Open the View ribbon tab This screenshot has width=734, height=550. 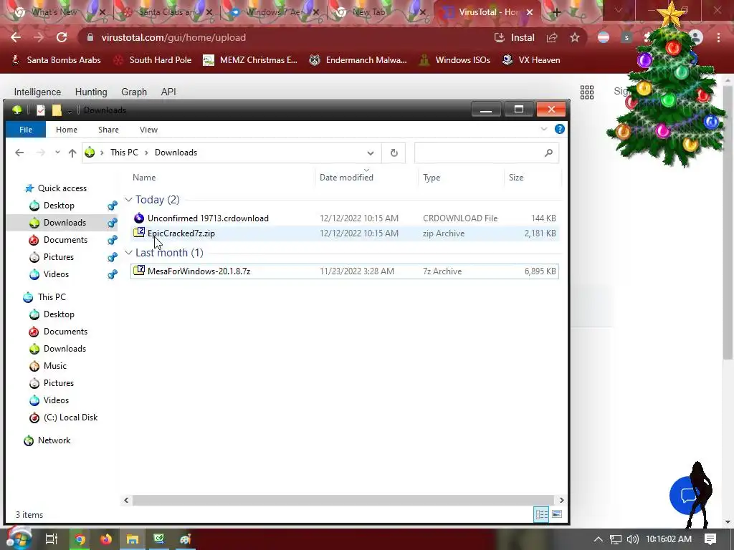[x=148, y=130]
